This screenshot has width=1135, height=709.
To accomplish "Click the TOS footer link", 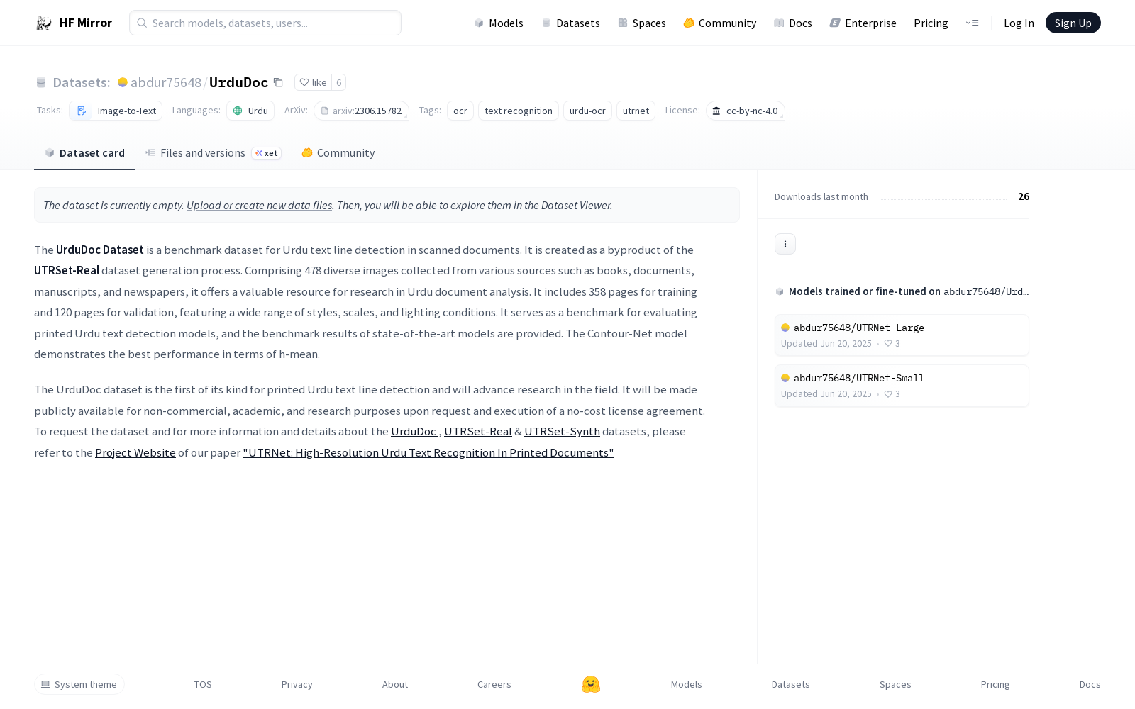I will (203, 684).
